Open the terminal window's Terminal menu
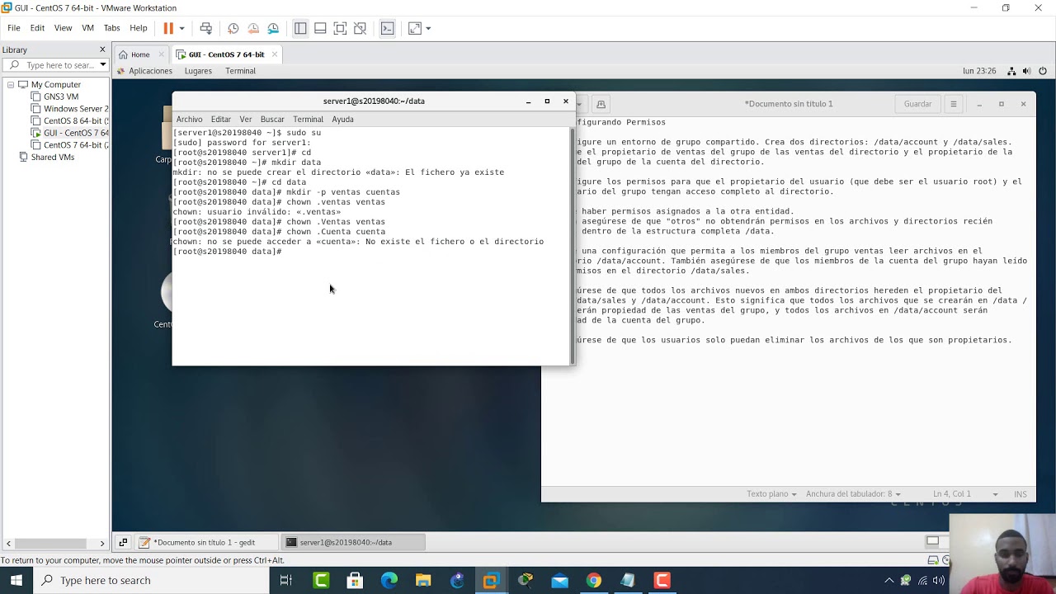This screenshot has height=594, width=1056. (x=308, y=120)
